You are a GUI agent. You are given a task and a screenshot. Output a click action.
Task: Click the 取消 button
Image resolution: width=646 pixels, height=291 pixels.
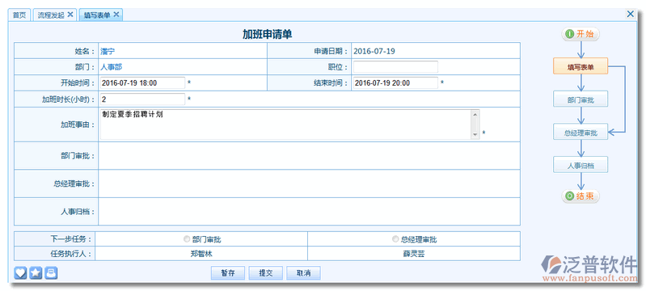coord(304,273)
